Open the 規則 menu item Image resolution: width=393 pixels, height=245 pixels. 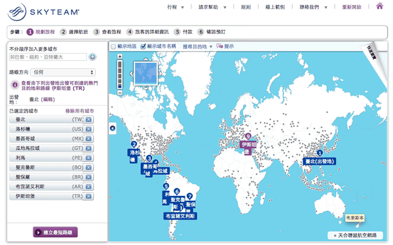tap(246, 7)
